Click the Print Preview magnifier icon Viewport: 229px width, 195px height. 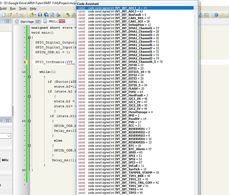52,15
